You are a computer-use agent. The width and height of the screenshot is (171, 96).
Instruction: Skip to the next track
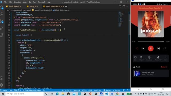[158, 49]
